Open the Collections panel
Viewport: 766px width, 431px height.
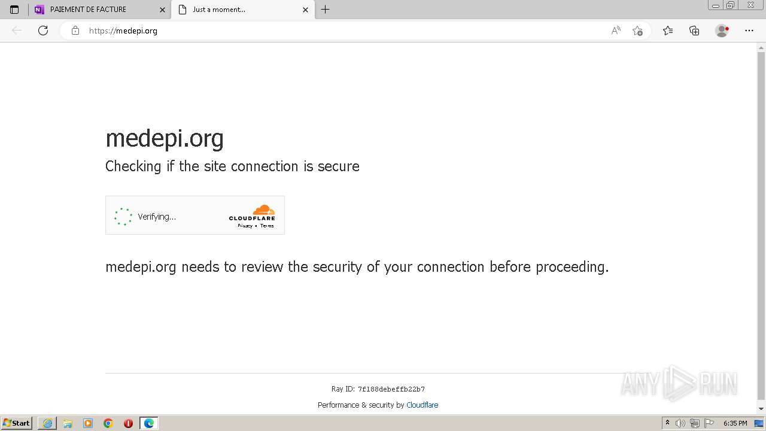click(x=694, y=31)
